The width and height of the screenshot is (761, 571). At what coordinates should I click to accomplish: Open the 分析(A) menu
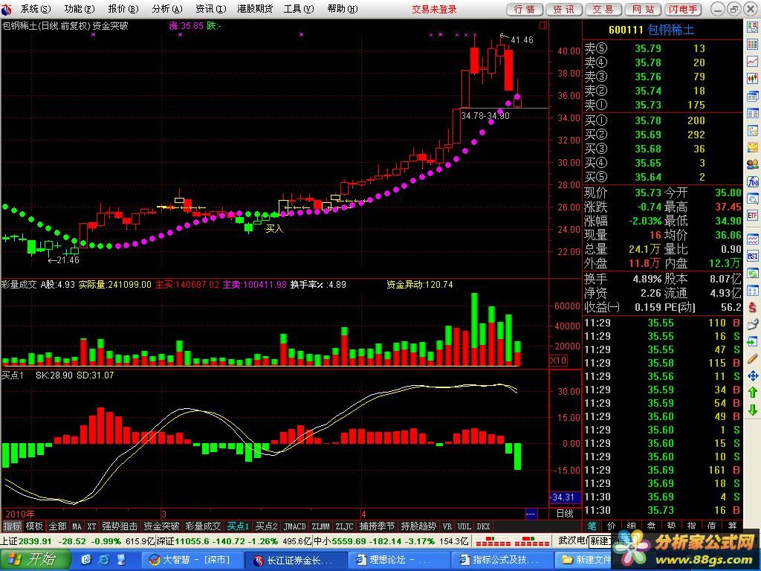(167, 9)
